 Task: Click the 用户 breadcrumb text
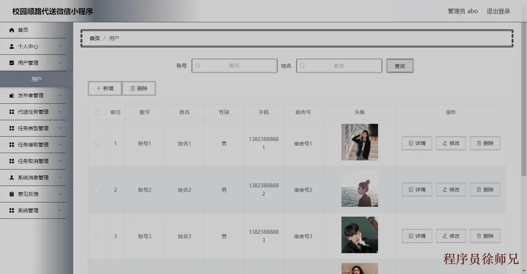(x=114, y=38)
